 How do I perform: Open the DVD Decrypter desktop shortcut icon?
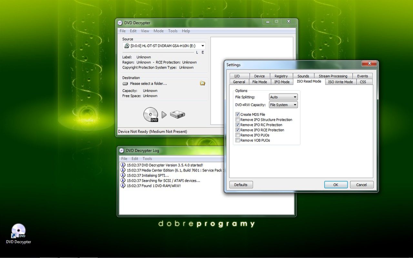click(x=18, y=231)
